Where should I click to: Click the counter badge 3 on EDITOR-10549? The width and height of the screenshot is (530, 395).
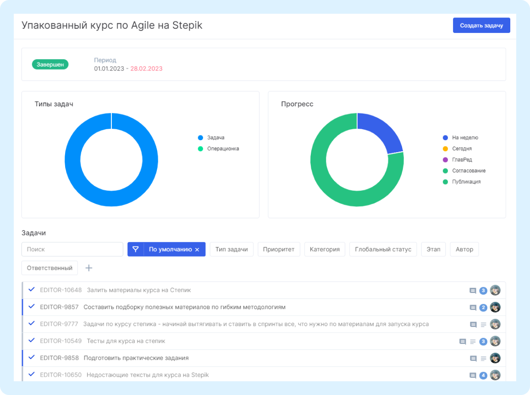pos(483,341)
